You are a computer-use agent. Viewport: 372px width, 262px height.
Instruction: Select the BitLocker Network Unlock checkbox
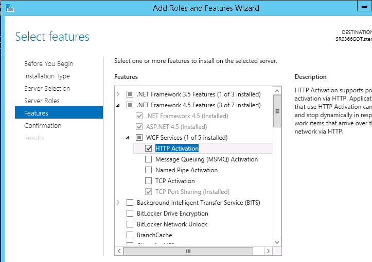coord(130,224)
